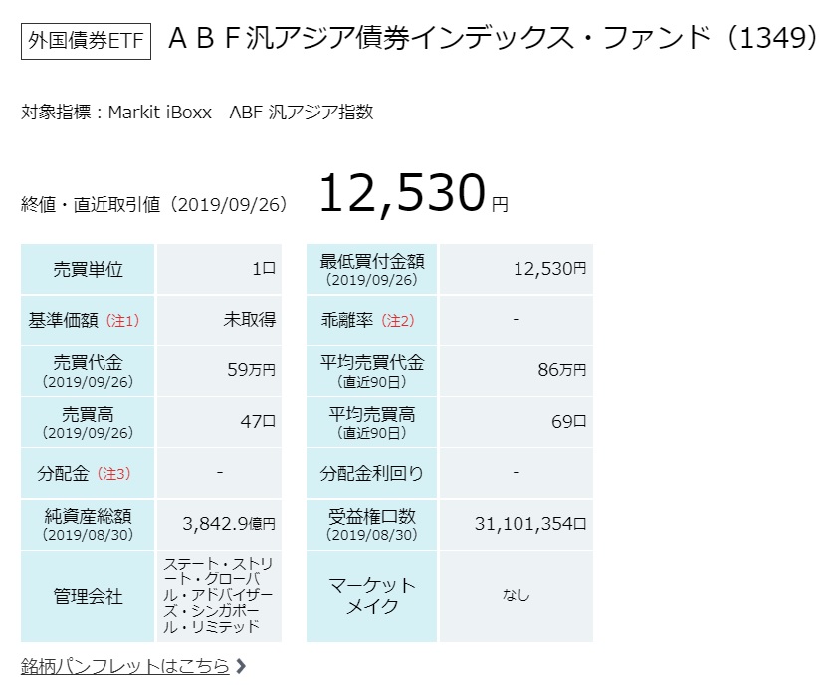Click the 注2 footnote next to 乖離率

coord(398,320)
